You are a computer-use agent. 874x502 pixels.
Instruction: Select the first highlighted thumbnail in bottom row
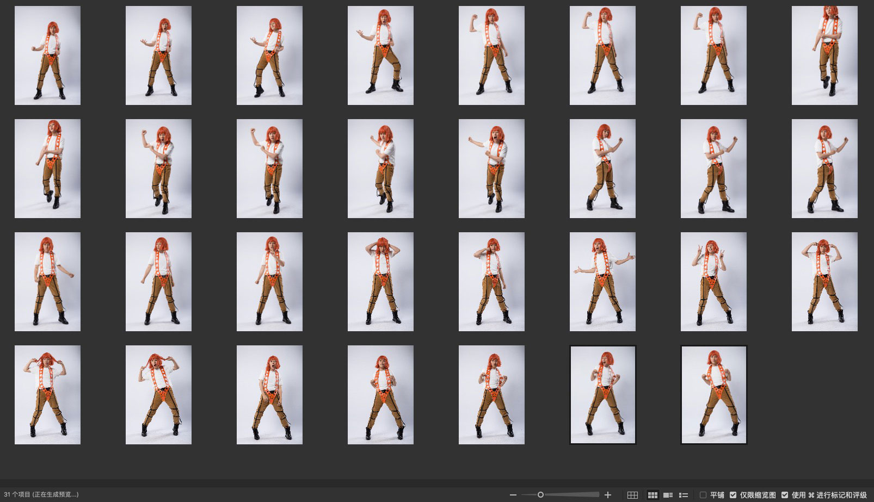click(x=602, y=395)
